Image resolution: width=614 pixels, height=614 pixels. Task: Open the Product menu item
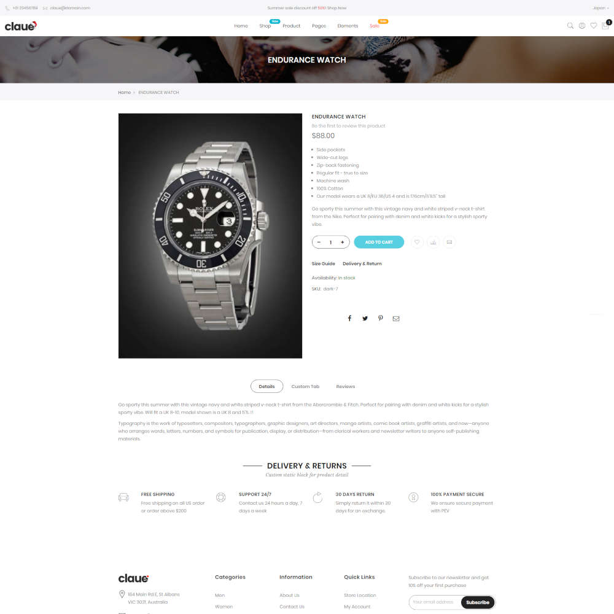pos(291,26)
